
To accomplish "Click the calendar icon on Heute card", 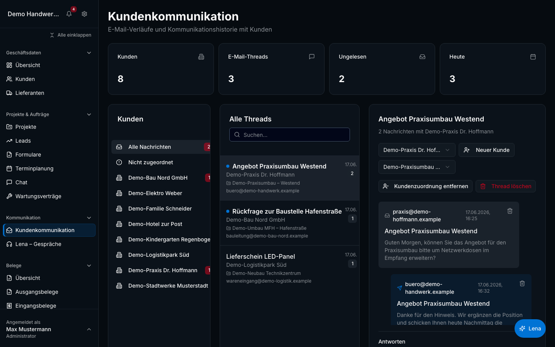I will pos(533,57).
